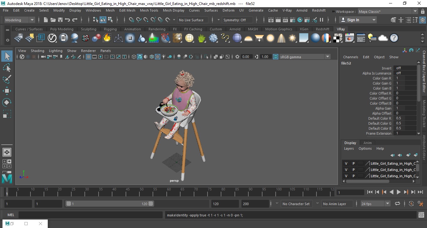Open the No Character Set dropdown

coord(296,204)
